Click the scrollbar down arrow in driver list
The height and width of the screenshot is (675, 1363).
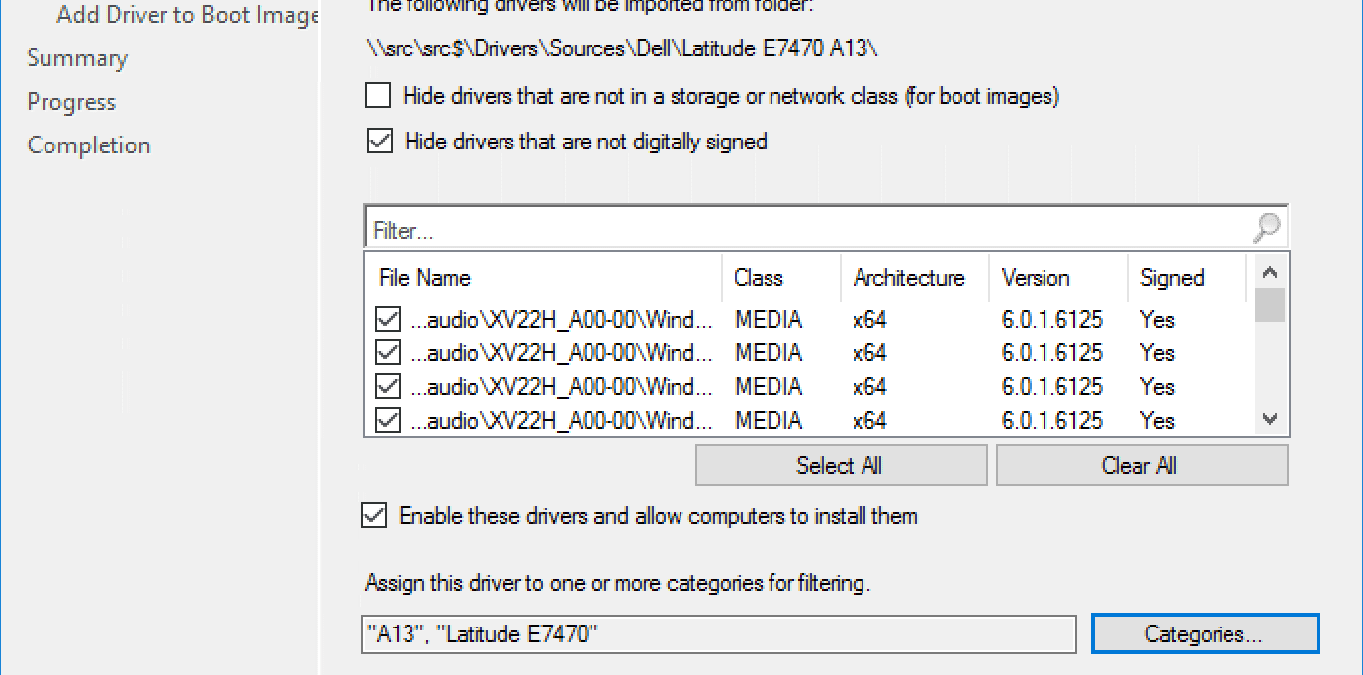tap(1270, 420)
